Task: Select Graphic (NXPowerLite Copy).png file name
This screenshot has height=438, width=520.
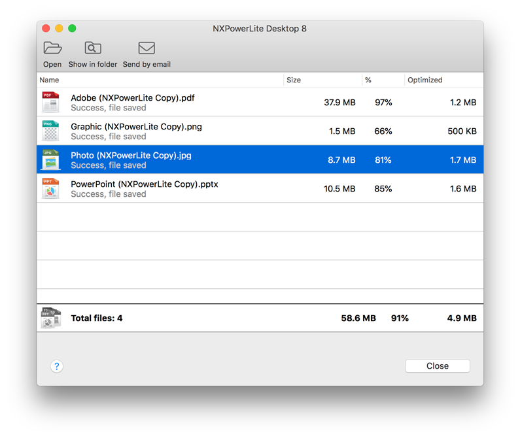Action: (136, 127)
